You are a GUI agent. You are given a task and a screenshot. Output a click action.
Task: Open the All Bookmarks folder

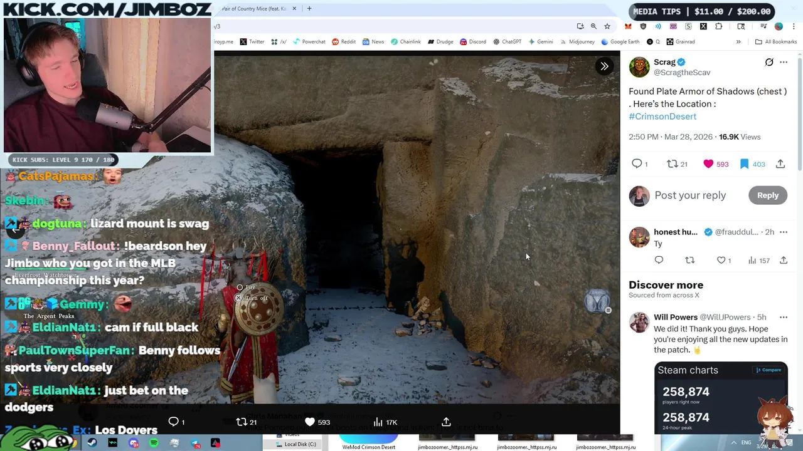point(776,42)
